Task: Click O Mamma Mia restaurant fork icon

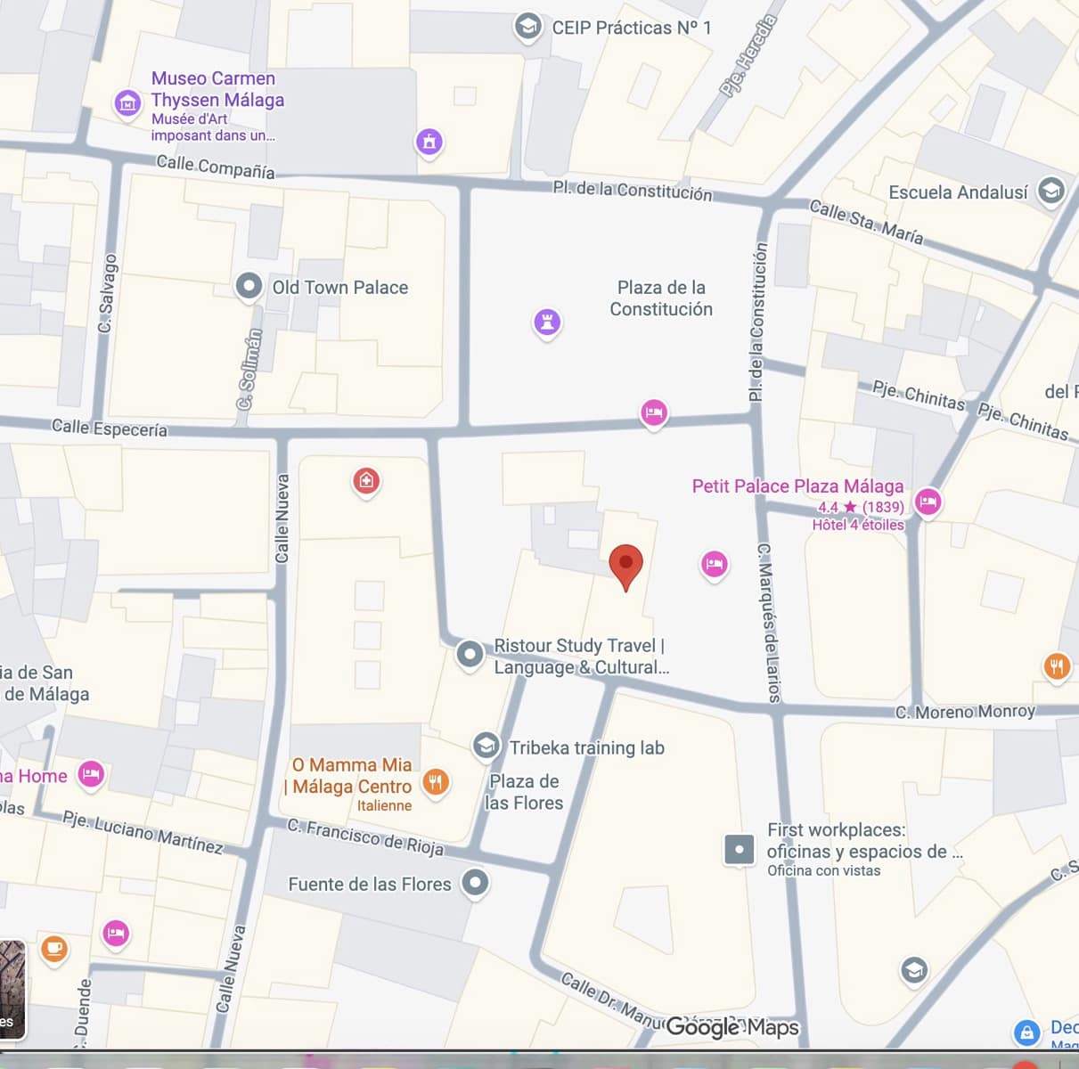Action: [435, 782]
